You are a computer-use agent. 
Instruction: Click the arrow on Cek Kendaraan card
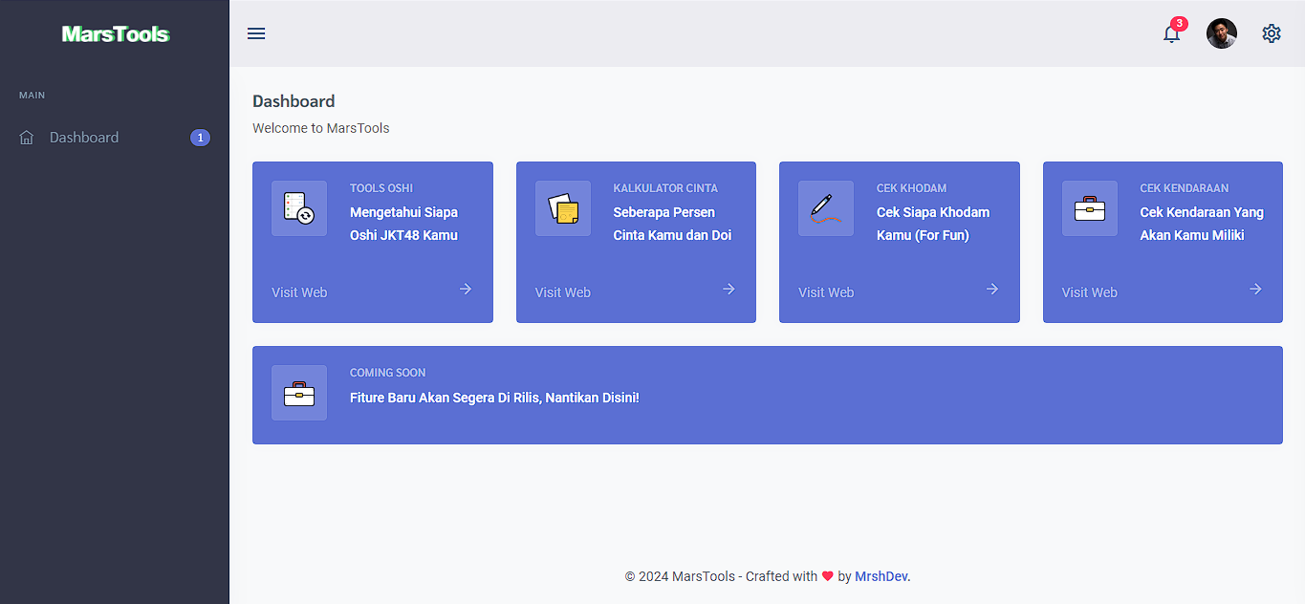[1255, 289]
